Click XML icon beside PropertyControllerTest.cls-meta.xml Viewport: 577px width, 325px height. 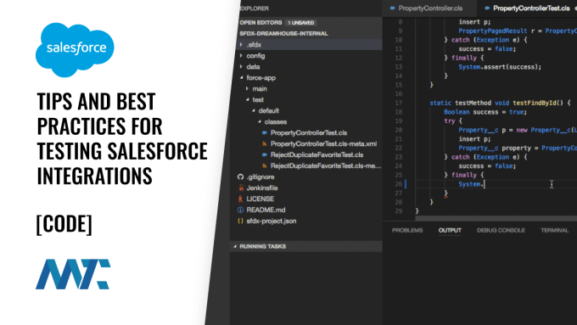coord(264,144)
